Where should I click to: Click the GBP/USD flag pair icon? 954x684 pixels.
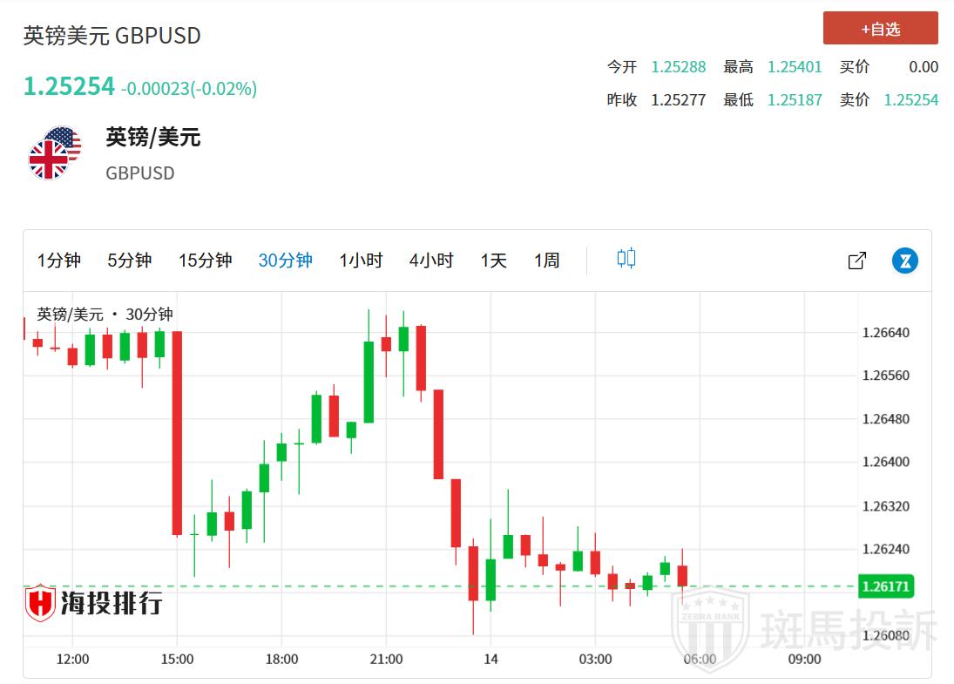[55, 153]
